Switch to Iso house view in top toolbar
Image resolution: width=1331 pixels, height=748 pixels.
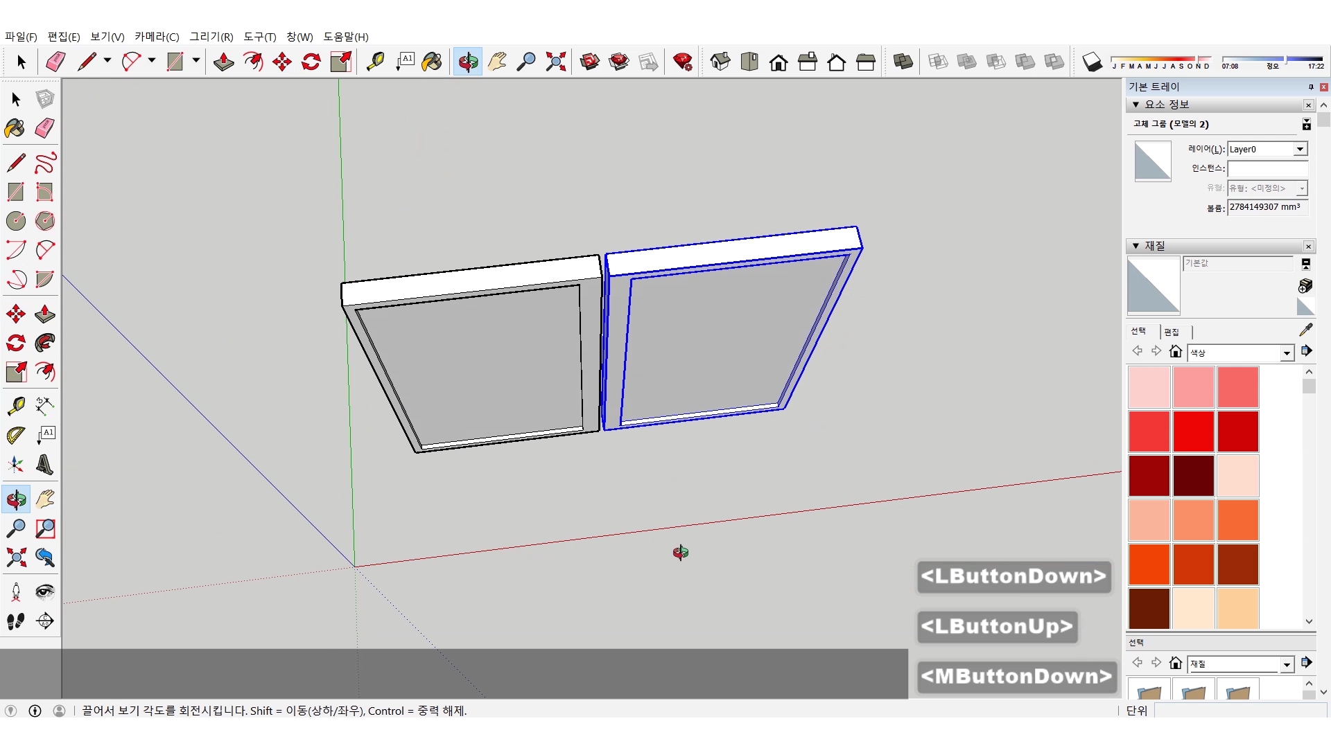click(720, 62)
